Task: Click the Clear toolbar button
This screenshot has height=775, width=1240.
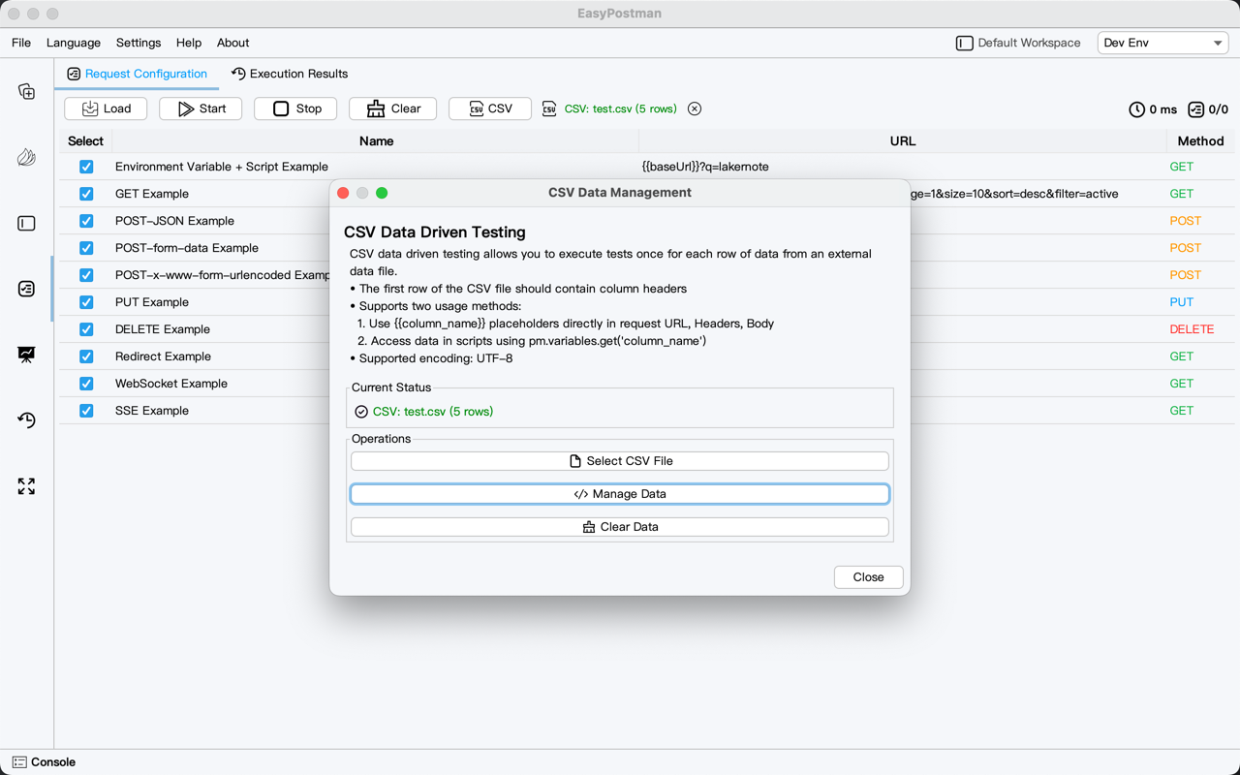Action: point(393,108)
